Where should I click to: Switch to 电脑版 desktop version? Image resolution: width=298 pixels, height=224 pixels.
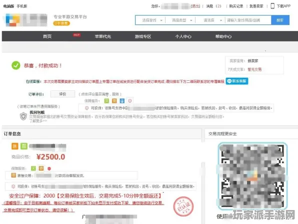pyautogui.click(x=8, y=6)
